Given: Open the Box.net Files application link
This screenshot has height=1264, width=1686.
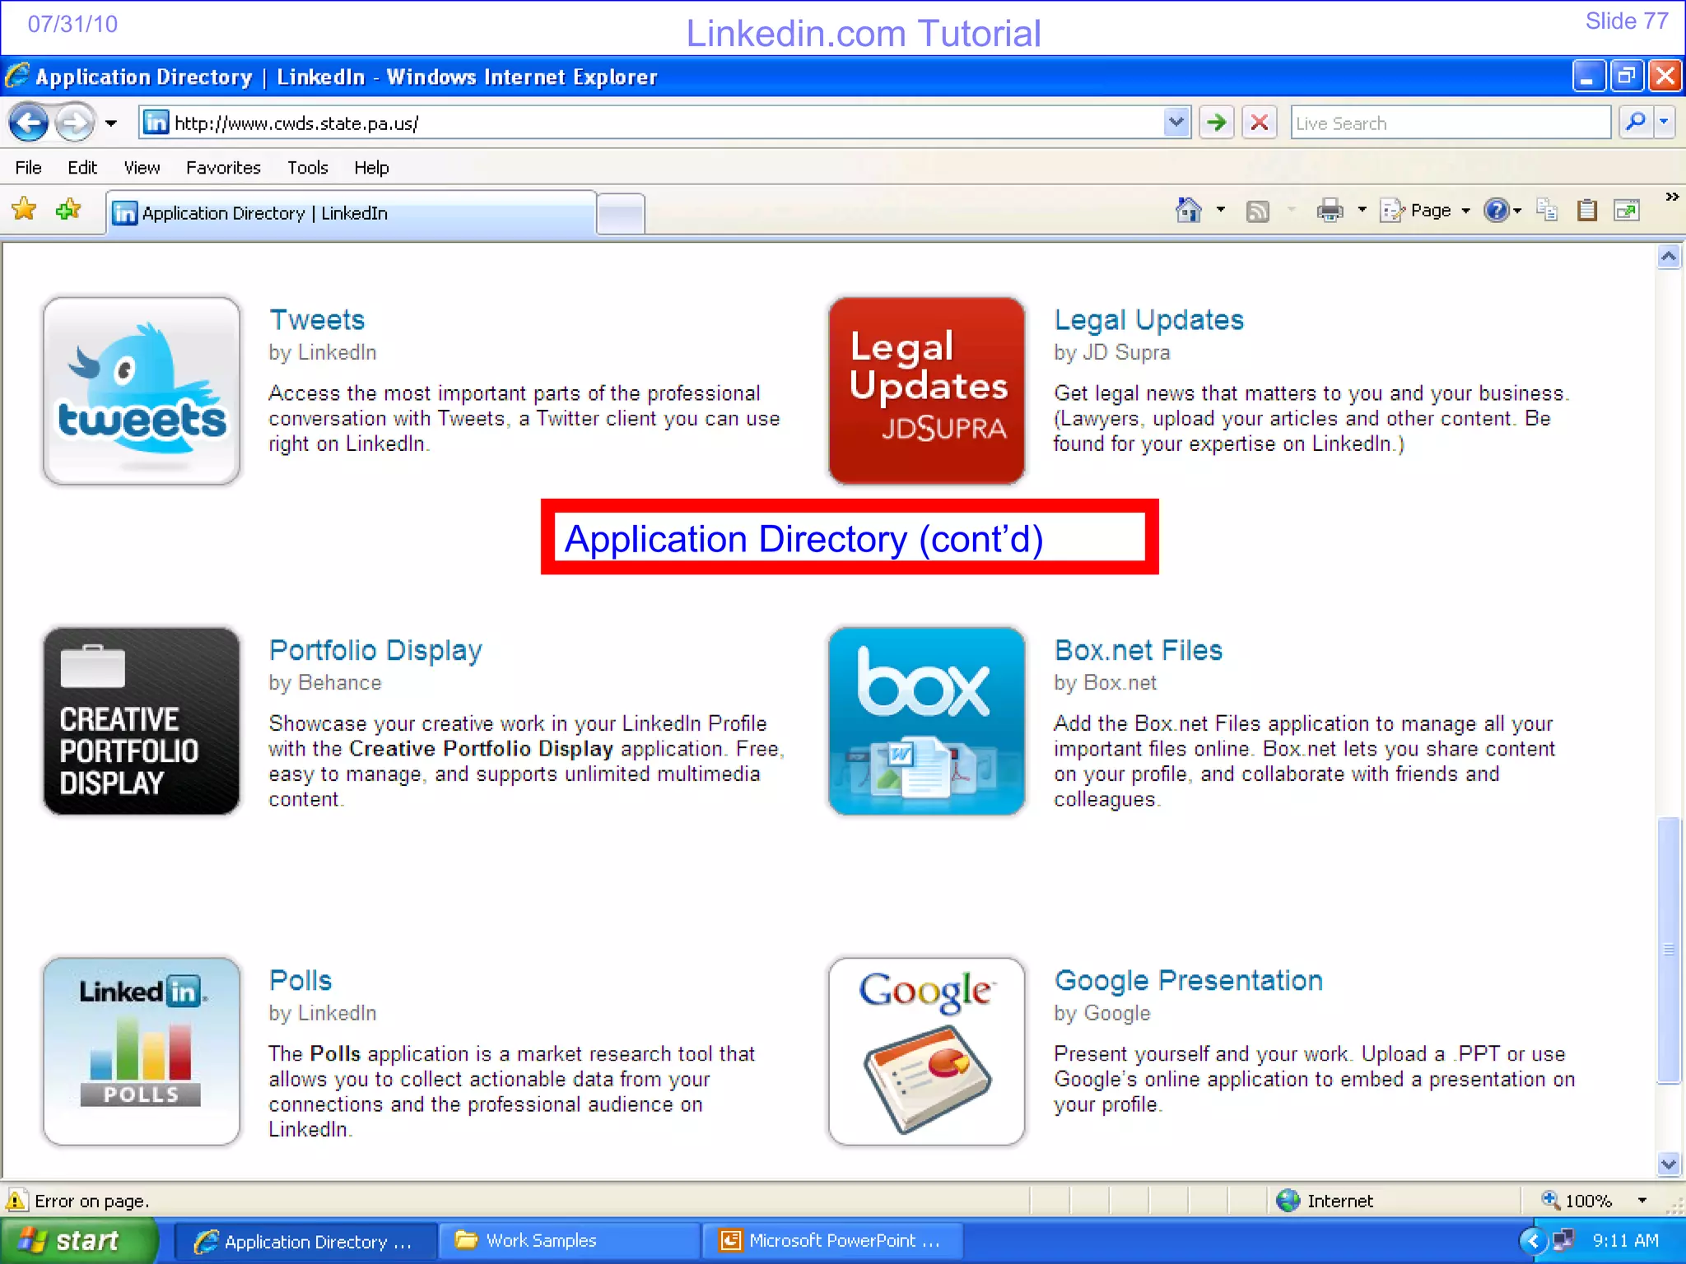Looking at the screenshot, I should point(1139,651).
